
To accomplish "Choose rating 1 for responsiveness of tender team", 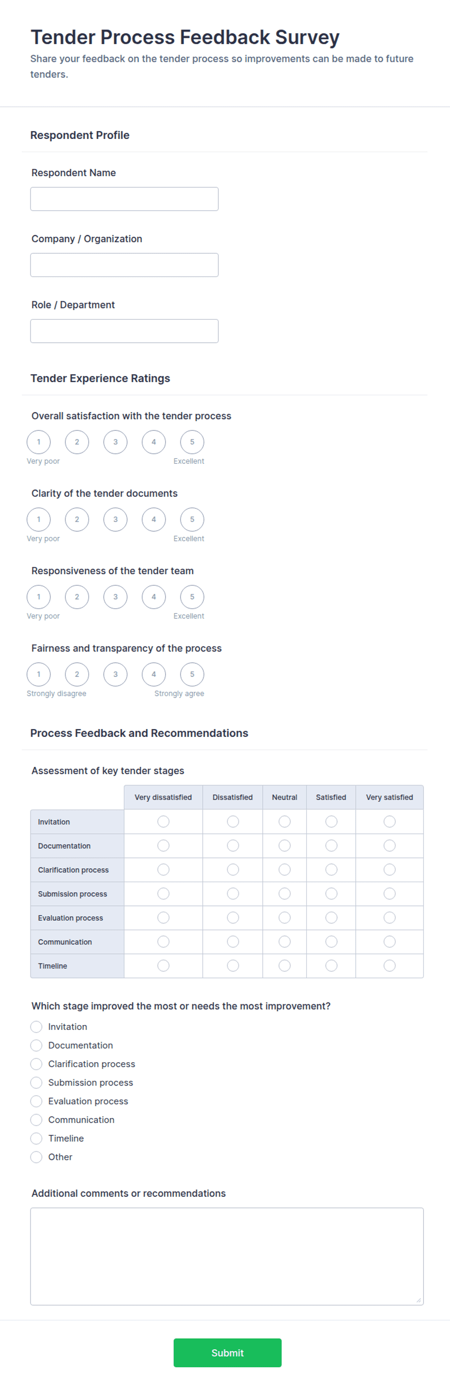I will (x=38, y=596).
